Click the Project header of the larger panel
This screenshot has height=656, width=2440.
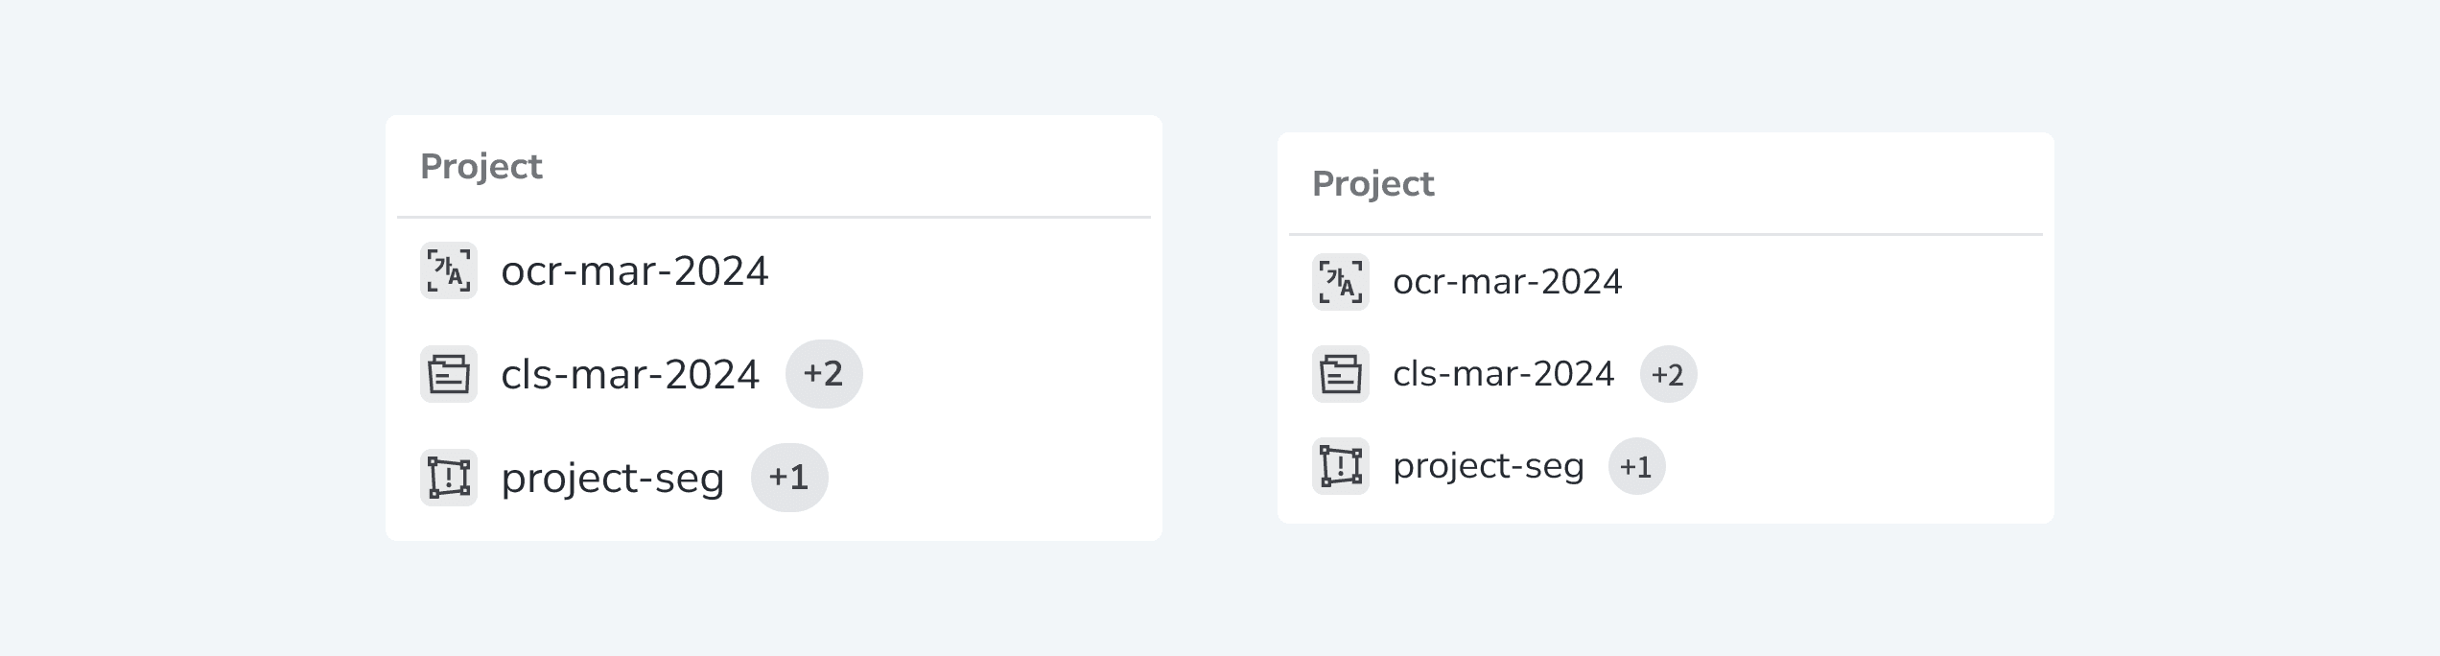[481, 167]
